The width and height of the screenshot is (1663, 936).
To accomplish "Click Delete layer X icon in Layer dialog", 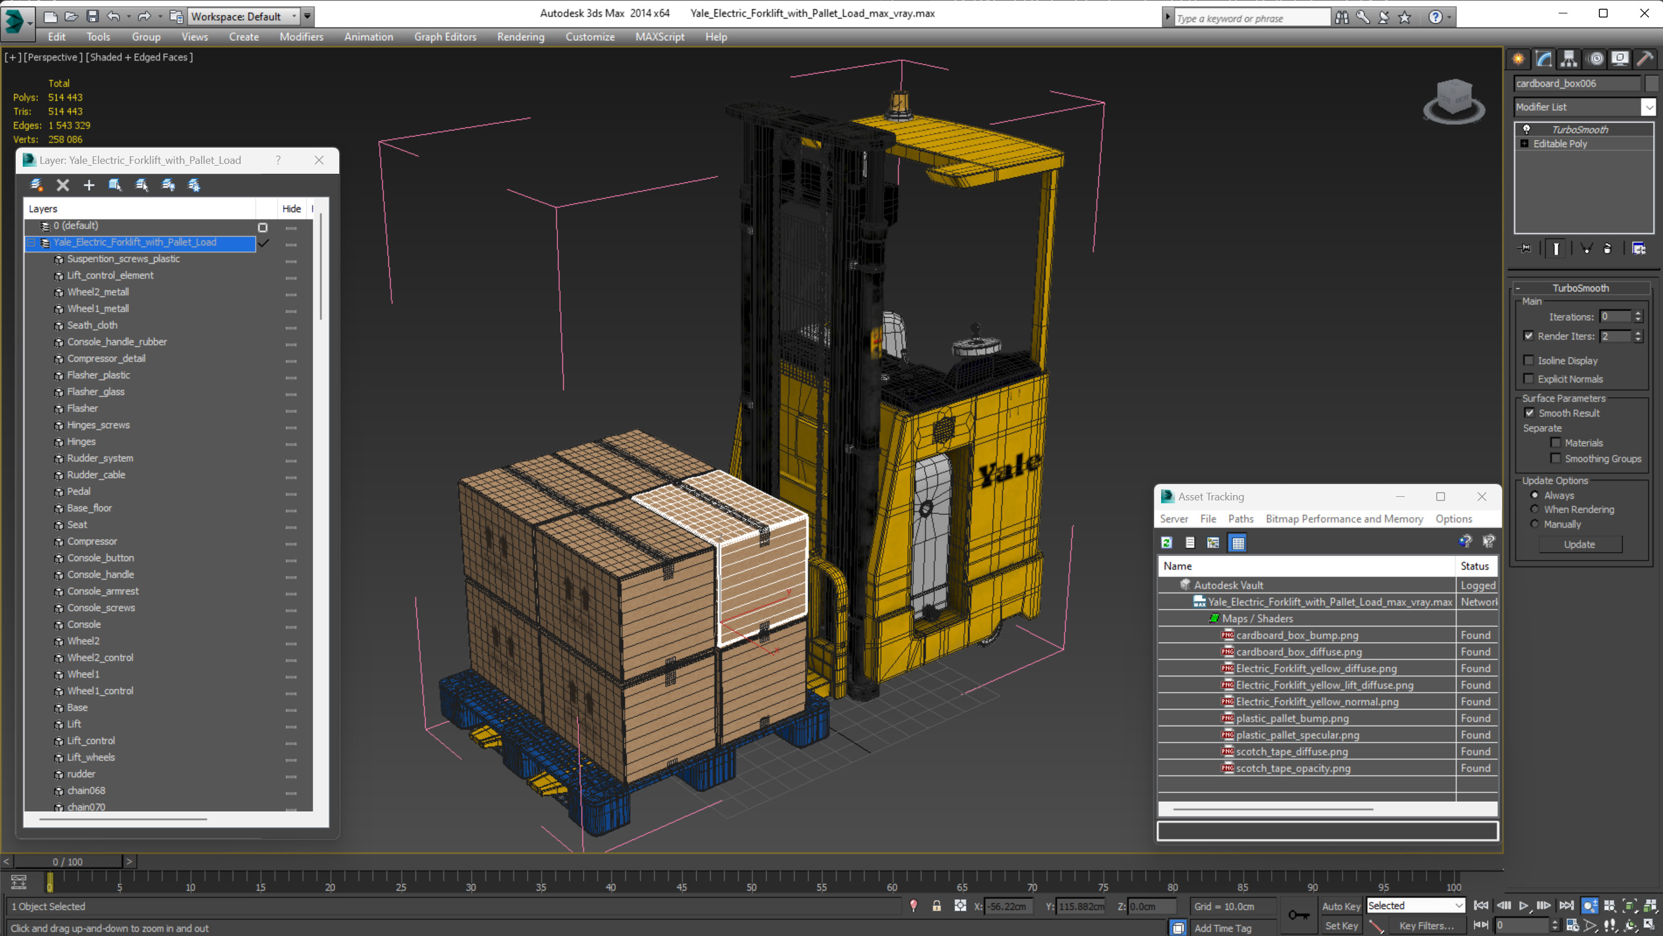I will coord(62,185).
